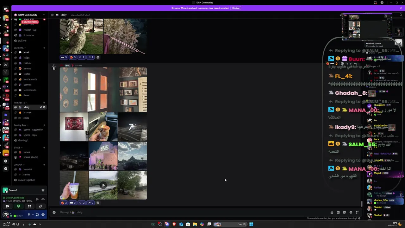The width and height of the screenshot is (405, 228).
Task: Click Disable in Streamer Mode banner
Action: tap(236, 8)
